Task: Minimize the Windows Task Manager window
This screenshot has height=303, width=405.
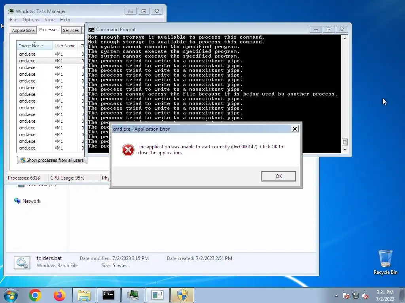Action: pos(131,11)
